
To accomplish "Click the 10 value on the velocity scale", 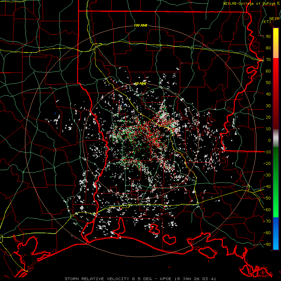I will click(268, 129).
